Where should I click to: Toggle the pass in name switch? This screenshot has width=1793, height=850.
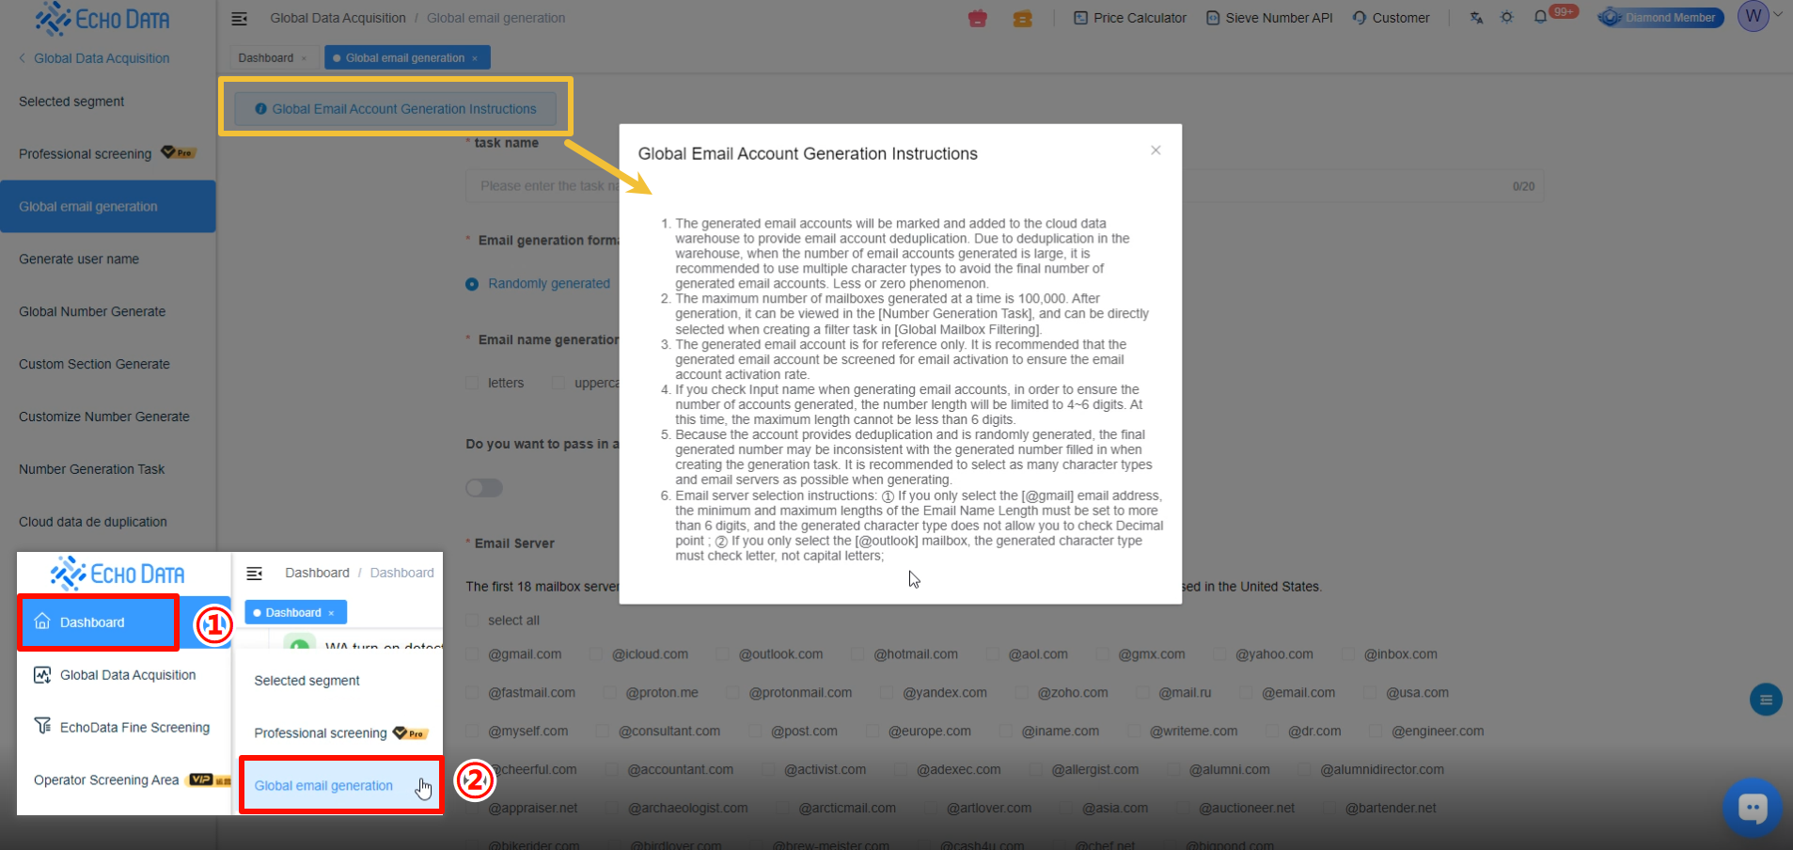tap(484, 488)
